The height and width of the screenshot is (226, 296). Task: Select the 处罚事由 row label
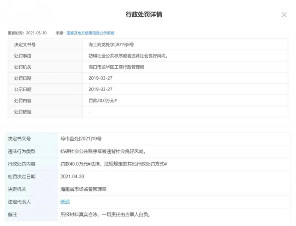point(23,56)
